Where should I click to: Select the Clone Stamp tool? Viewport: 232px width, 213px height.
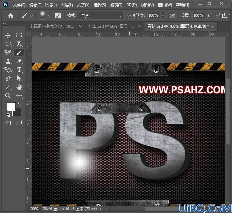click(8, 61)
